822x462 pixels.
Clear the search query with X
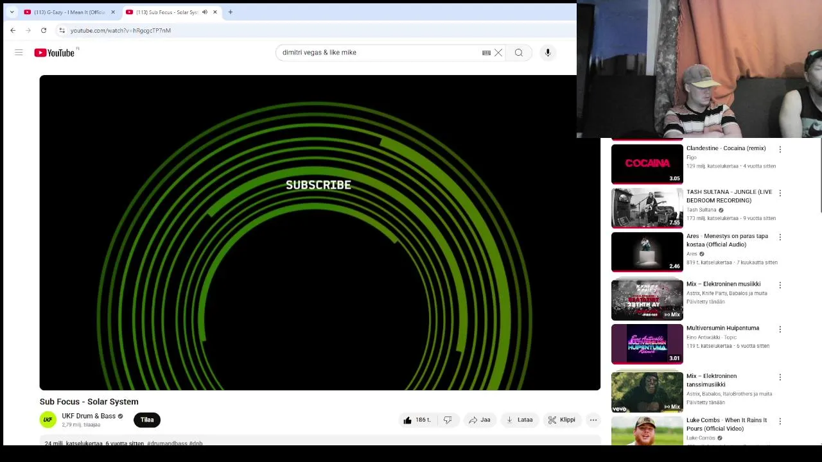pos(498,53)
